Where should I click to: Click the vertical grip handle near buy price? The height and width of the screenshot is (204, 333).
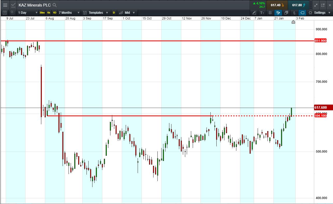[x=310, y=5]
